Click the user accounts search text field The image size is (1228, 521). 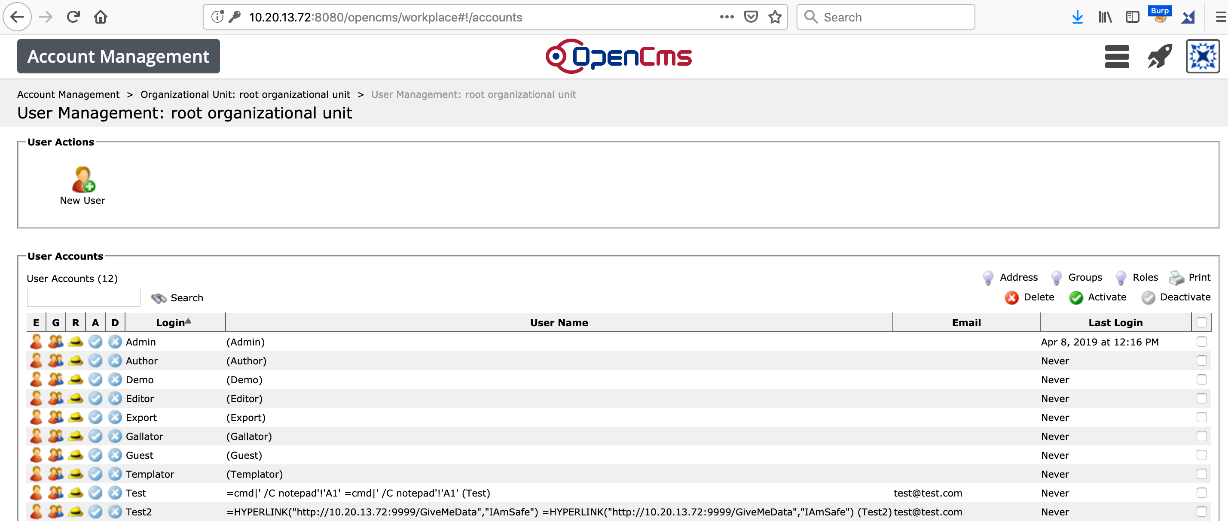83,298
